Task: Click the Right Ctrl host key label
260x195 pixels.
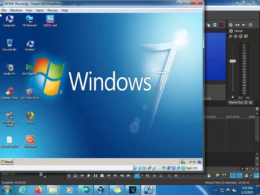Action: (192, 168)
